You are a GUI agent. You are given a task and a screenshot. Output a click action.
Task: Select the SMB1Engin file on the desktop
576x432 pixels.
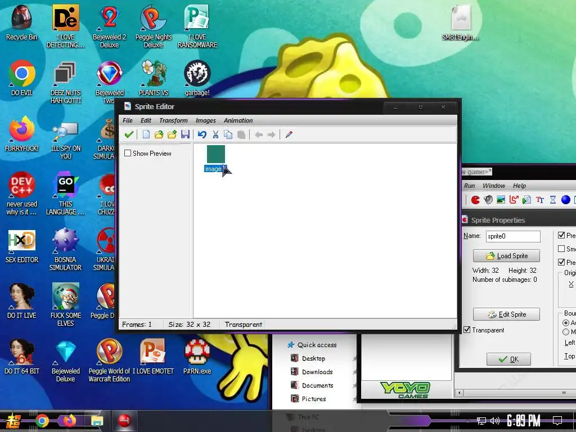click(x=460, y=22)
